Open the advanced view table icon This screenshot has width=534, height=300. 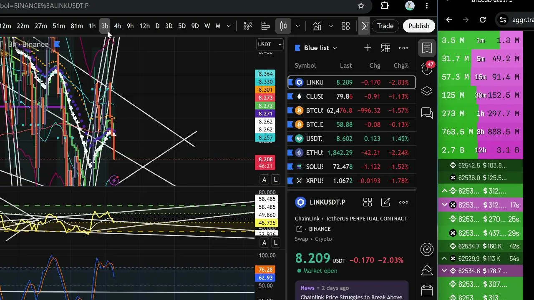tap(385, 48)
